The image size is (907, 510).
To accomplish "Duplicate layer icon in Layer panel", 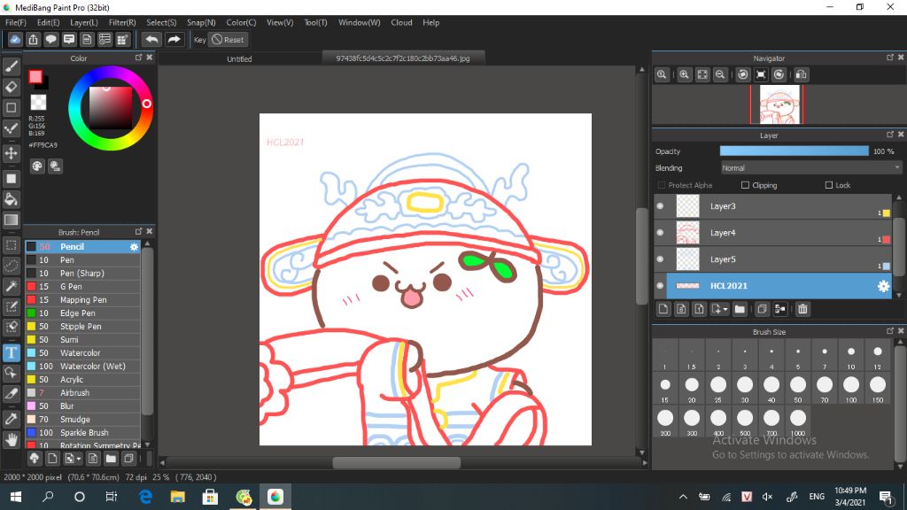I will click(x=762, y=309).
